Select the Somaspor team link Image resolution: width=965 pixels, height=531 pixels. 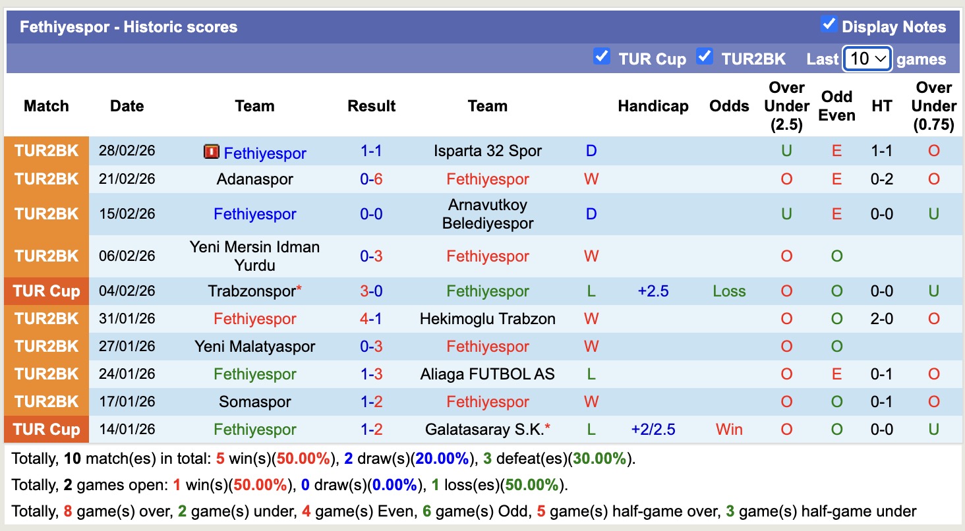coord(254,401)
